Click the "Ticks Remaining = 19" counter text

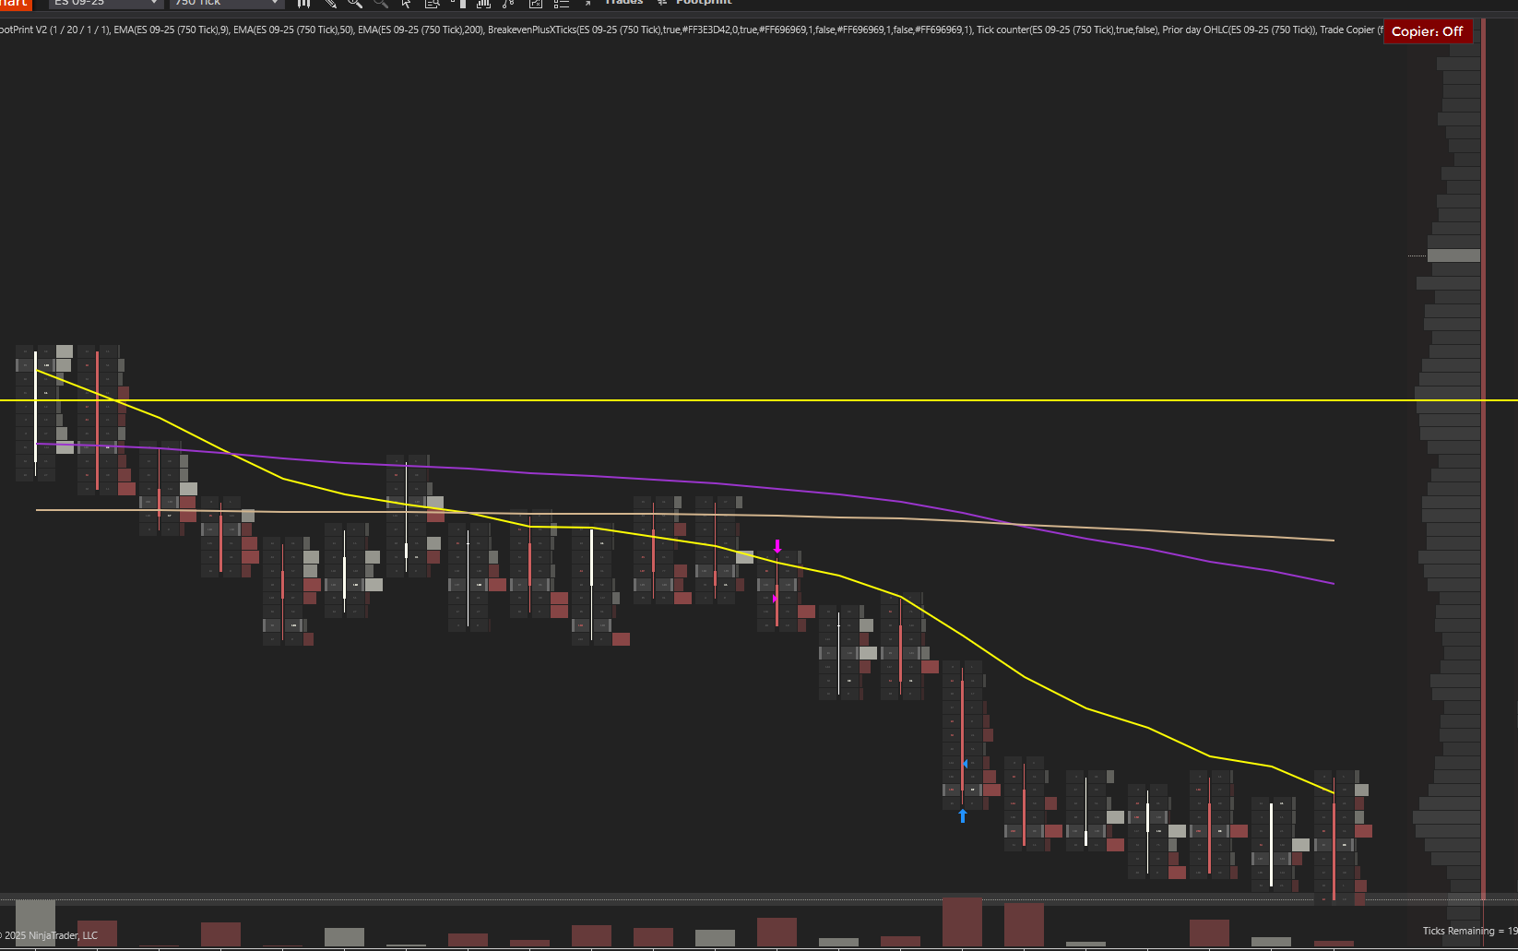click(1470, 931)
